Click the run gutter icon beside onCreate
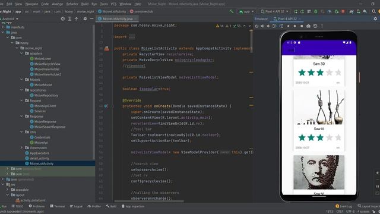This screenshot has height=214, width=380. tap(106, 106)
